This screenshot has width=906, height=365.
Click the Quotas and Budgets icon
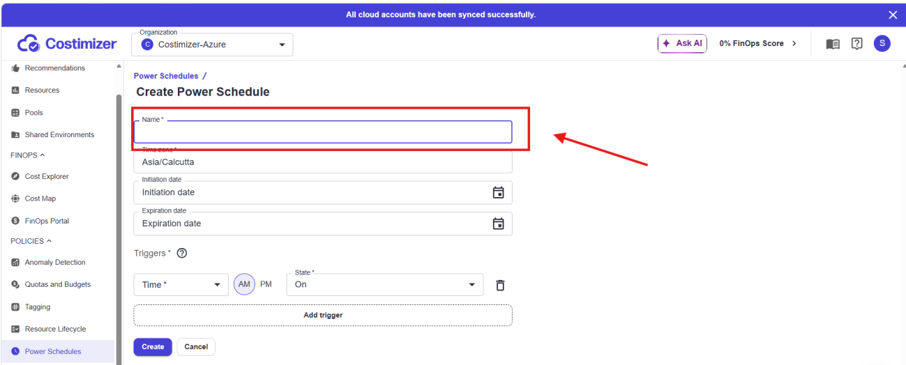[15, 285]
